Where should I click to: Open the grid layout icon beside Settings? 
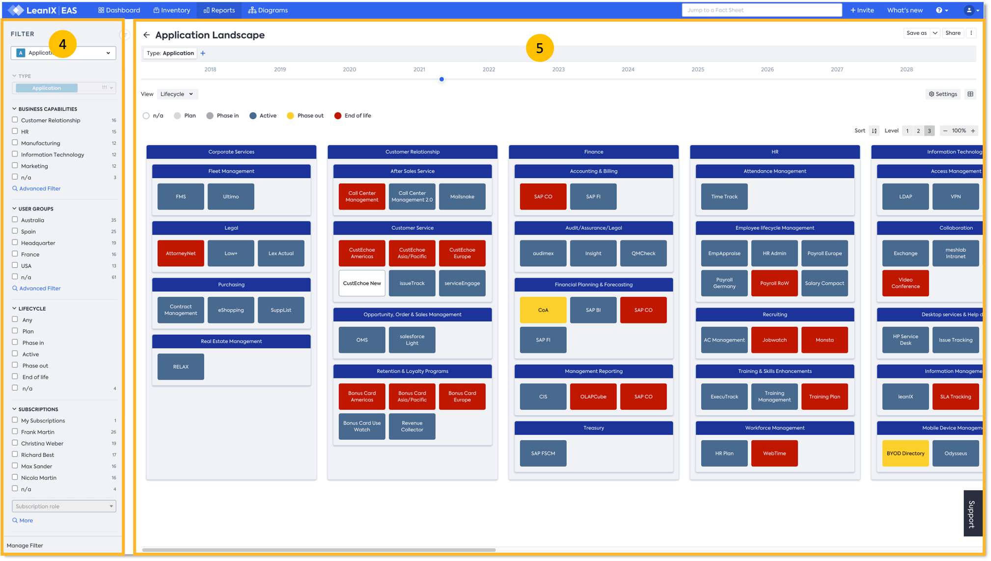click(x=970, y=94)
